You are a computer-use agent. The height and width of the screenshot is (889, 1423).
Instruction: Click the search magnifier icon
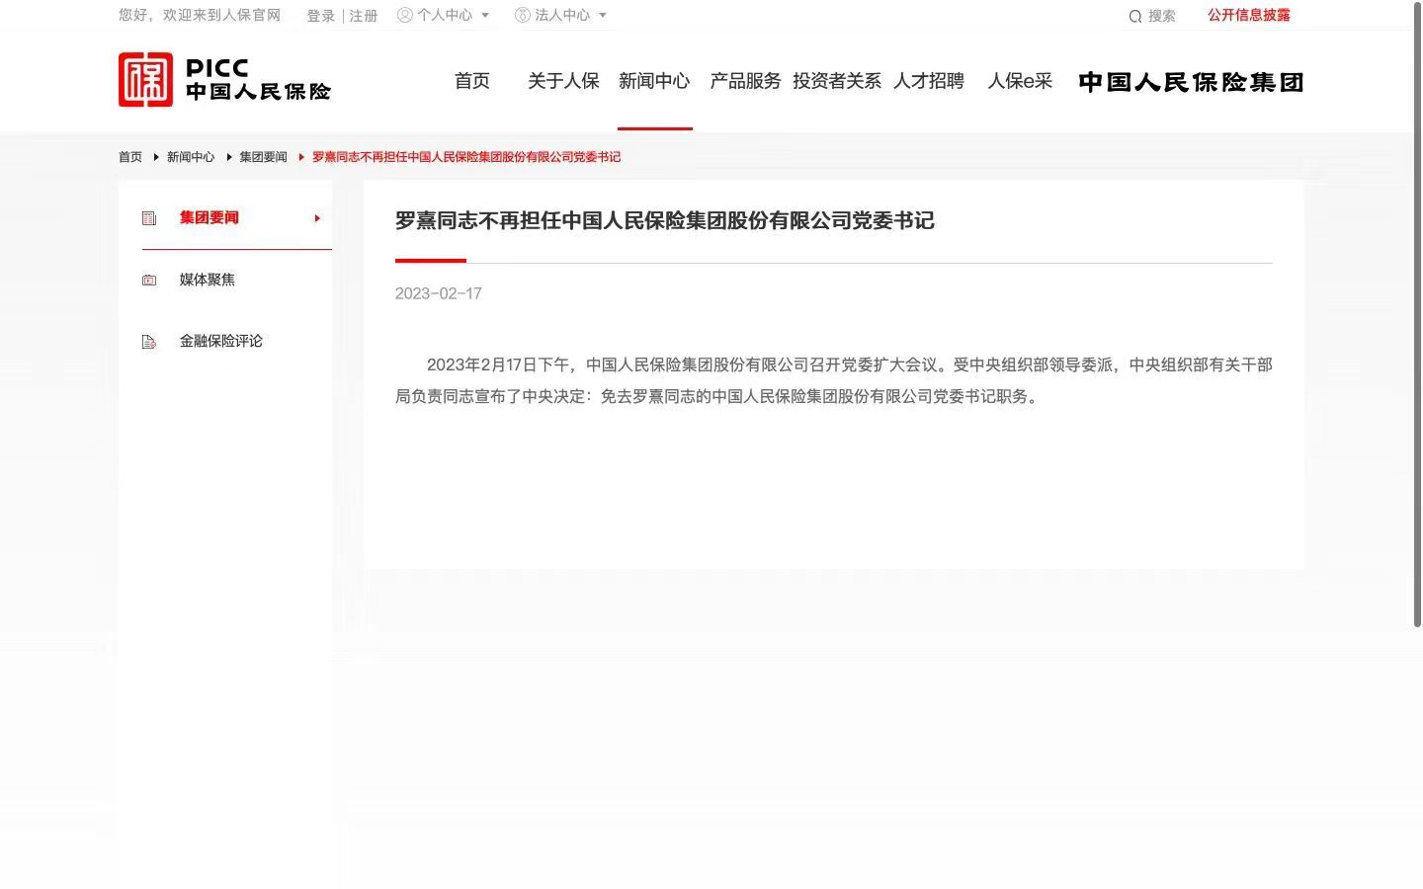(1135, 16)
